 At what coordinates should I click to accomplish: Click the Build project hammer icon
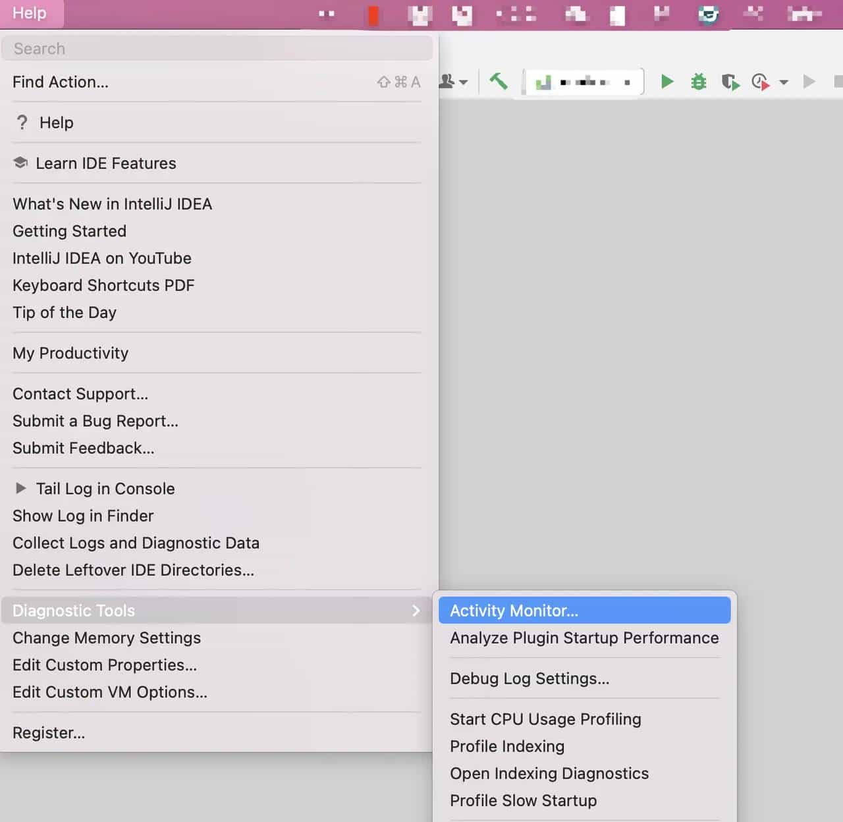tap(499, 82)
